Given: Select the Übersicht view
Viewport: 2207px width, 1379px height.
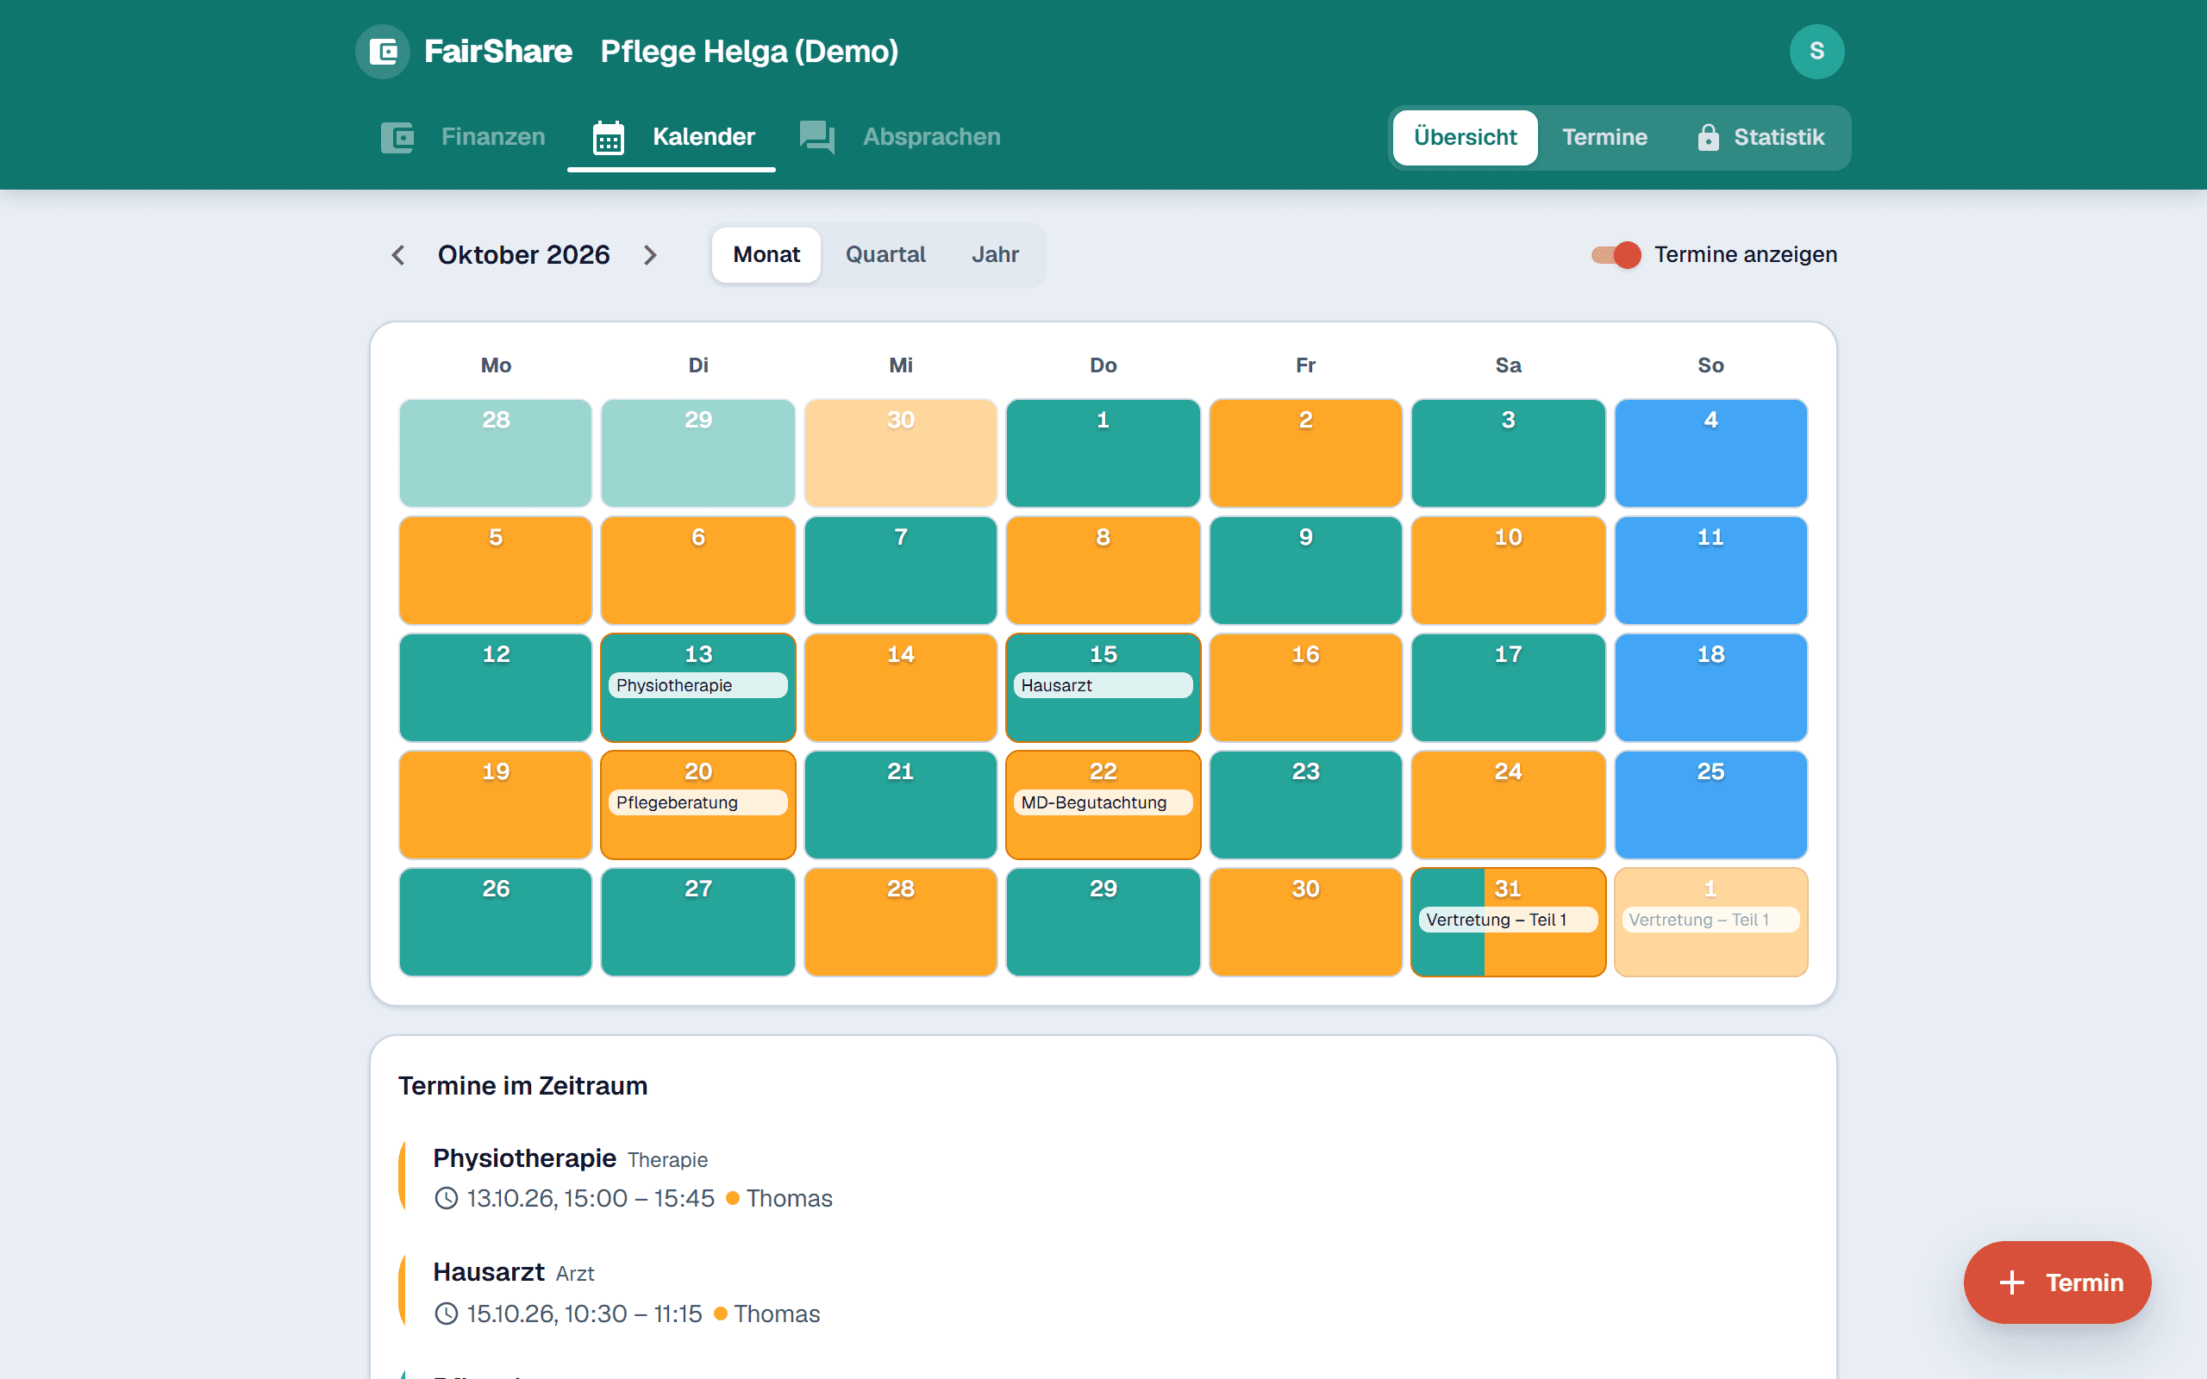Looking at the screenshot, I should point(1465,138).
